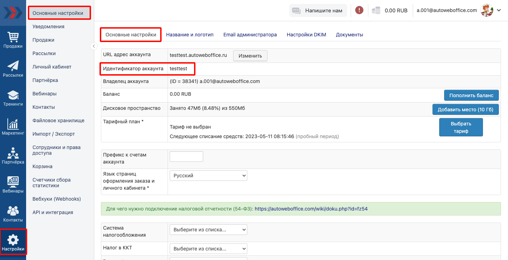Open the Русский language dropdown
508x260 pixels.
pyautogui.click(x=208, y=176)
